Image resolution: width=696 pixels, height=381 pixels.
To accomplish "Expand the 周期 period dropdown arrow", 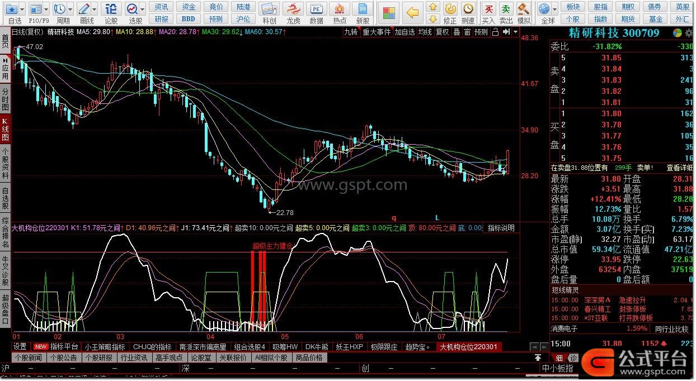I will tap(70, 9).
